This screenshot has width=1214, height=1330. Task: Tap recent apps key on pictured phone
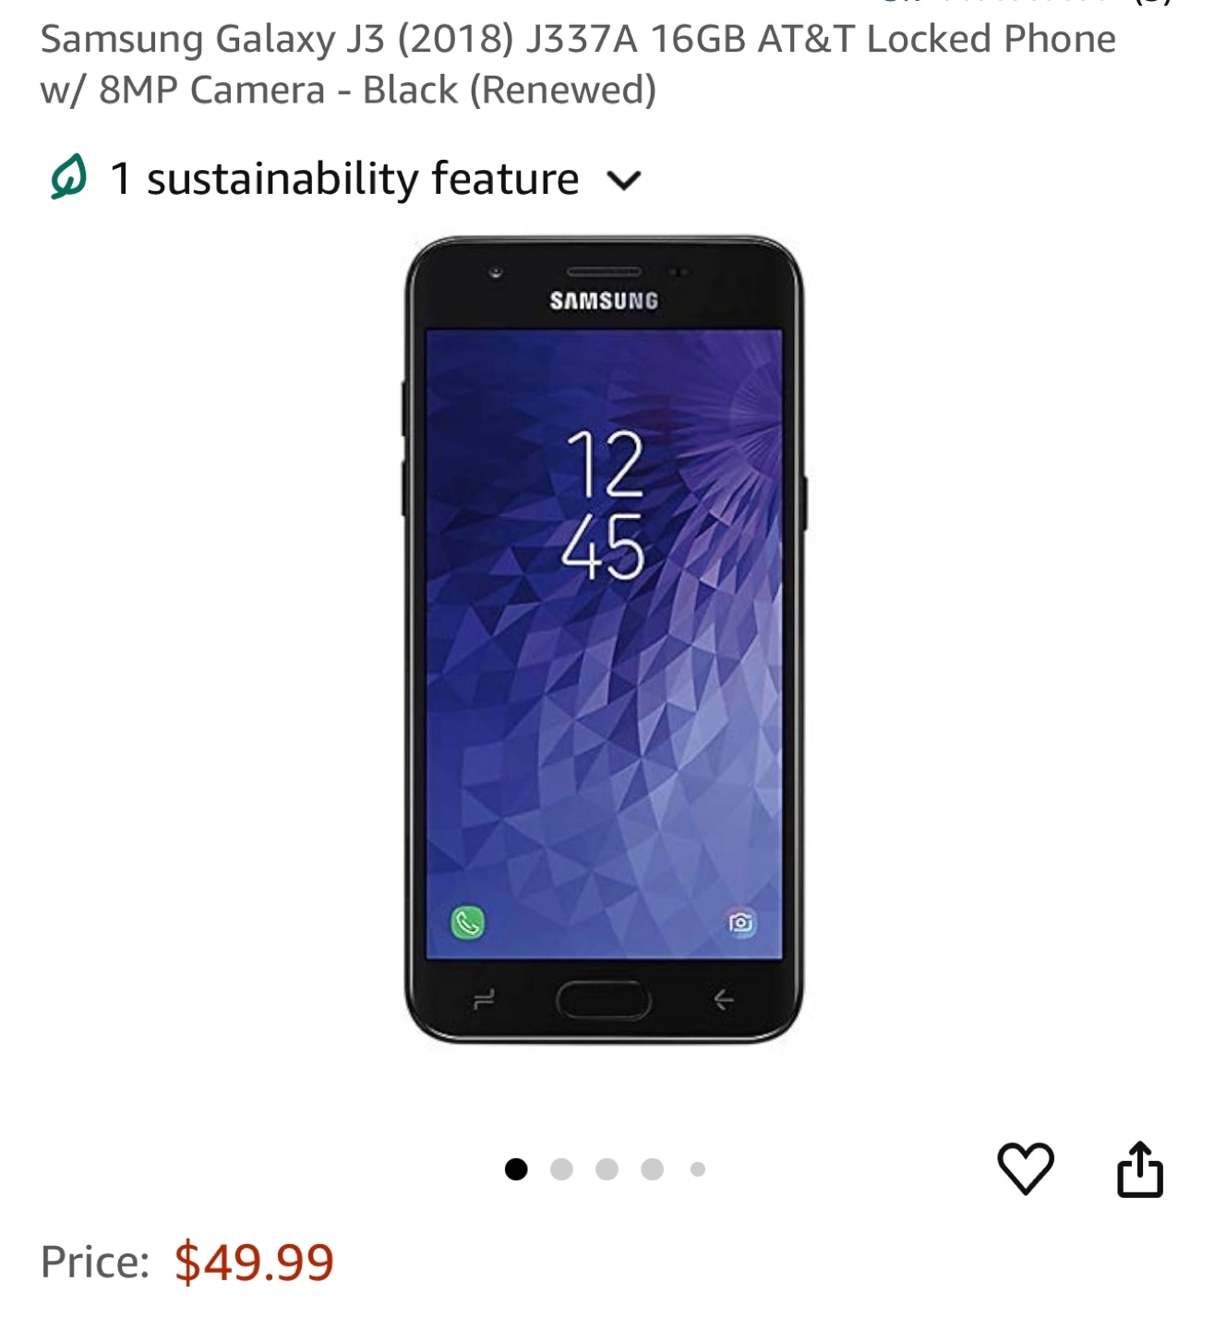[x=485, y=999]
